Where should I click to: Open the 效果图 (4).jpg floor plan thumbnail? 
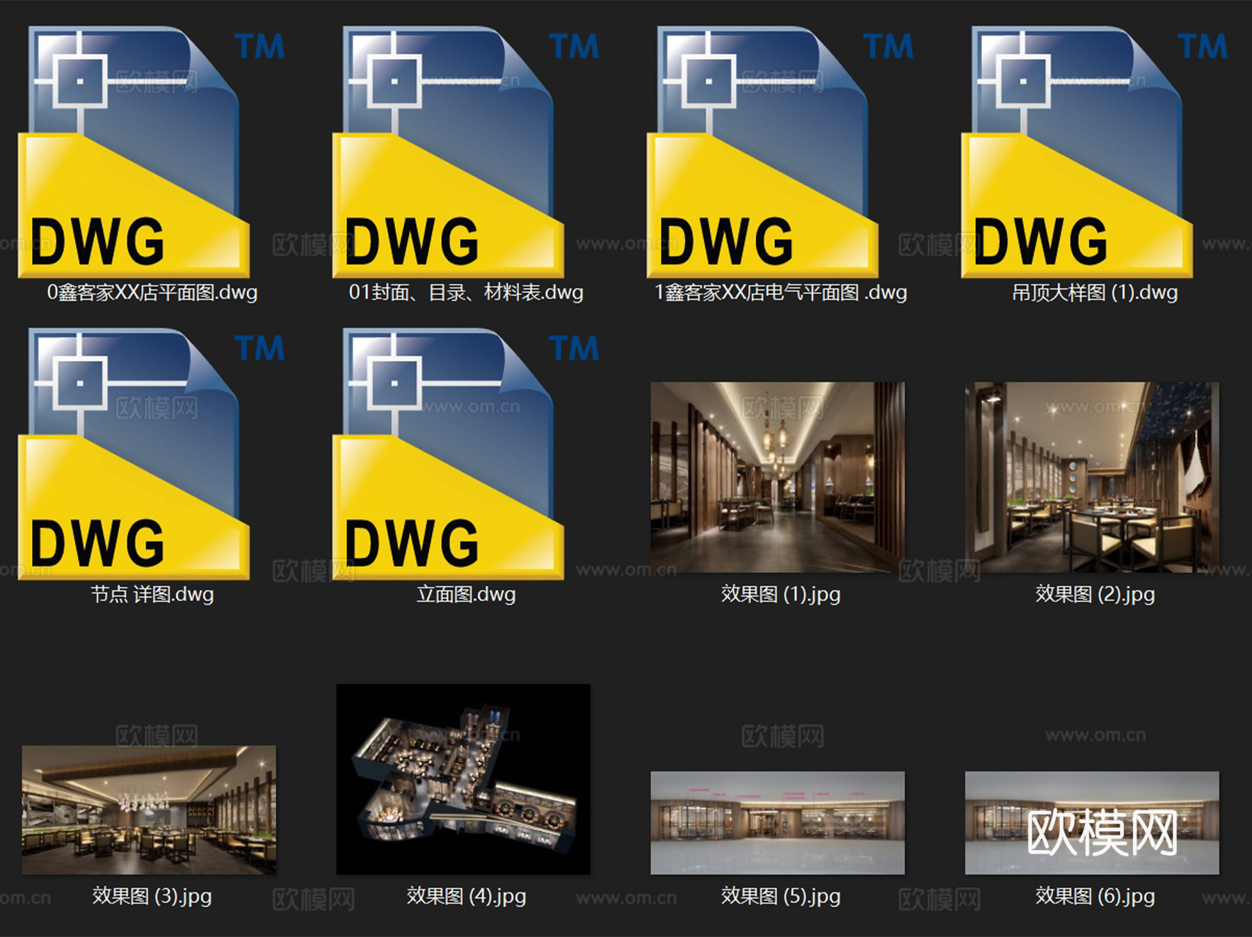click(463, 779)
